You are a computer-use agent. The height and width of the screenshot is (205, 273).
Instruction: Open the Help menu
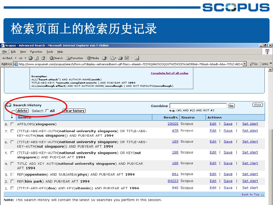pos(60,52)
